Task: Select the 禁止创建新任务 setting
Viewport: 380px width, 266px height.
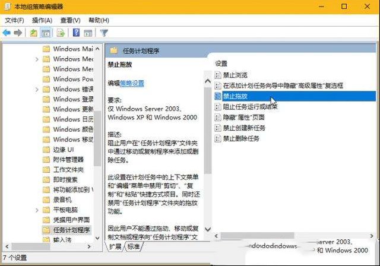Action: click(x=244, y=128)
